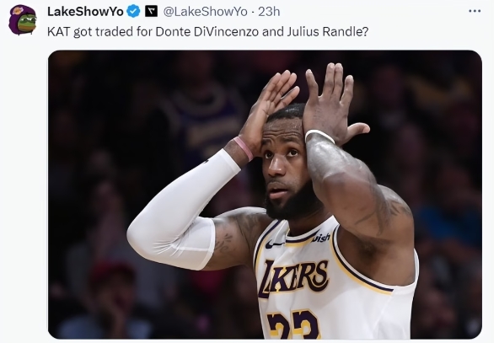Click the pink wristband in the photo
499x343 pixels.
244,148
